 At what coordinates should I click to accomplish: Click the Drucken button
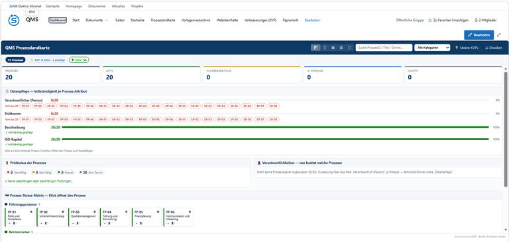pos(493,48)
